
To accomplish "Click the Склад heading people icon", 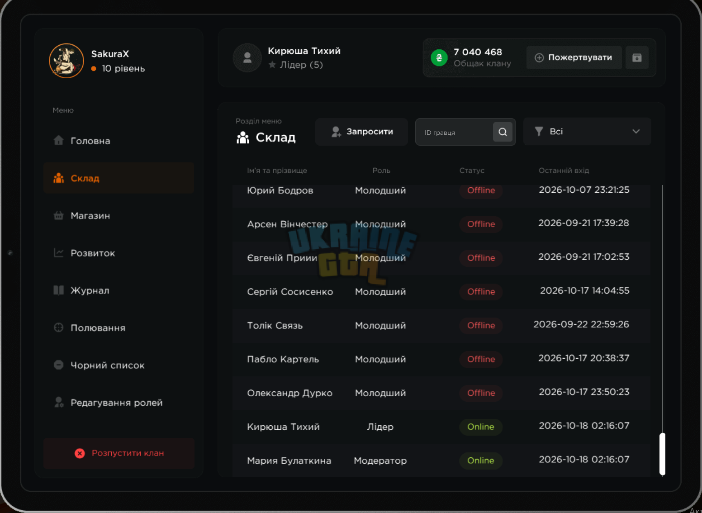I will click(x=243, y=138).
